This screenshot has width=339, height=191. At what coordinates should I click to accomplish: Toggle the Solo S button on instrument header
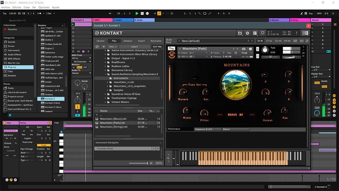[257, 49]
